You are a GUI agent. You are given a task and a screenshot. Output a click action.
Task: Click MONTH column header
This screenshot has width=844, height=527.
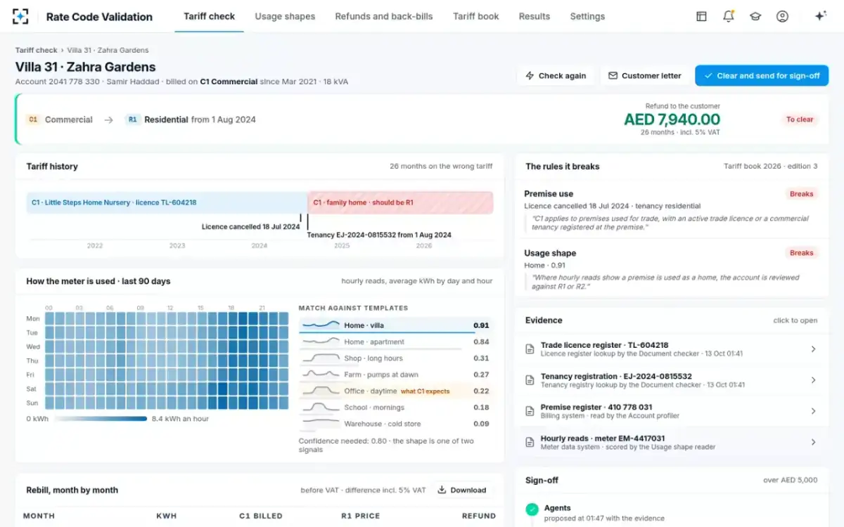coord(39,516)
